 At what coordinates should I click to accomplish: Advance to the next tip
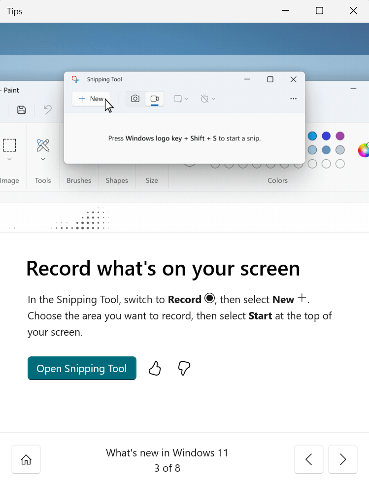pyautogui.click(x=343, y=459)
